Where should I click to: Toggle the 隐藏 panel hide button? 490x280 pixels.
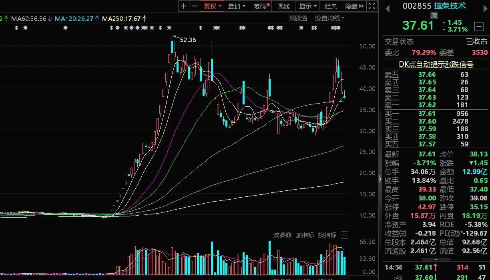pyautogui.click(x=354, y=6)
